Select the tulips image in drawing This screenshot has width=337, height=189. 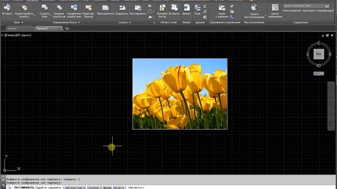(180, 94)
